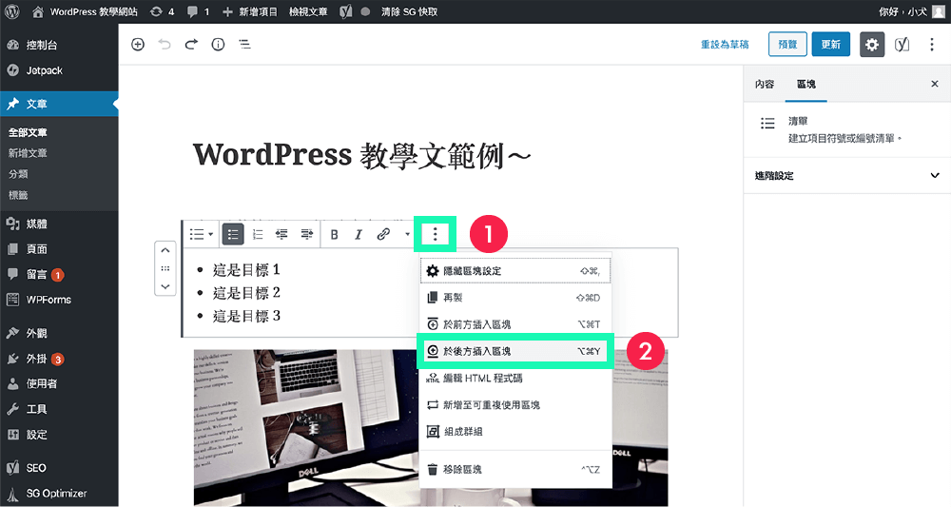Click the add block plus icon
Viewport: 951px width, 507px height.
(138, 45)
